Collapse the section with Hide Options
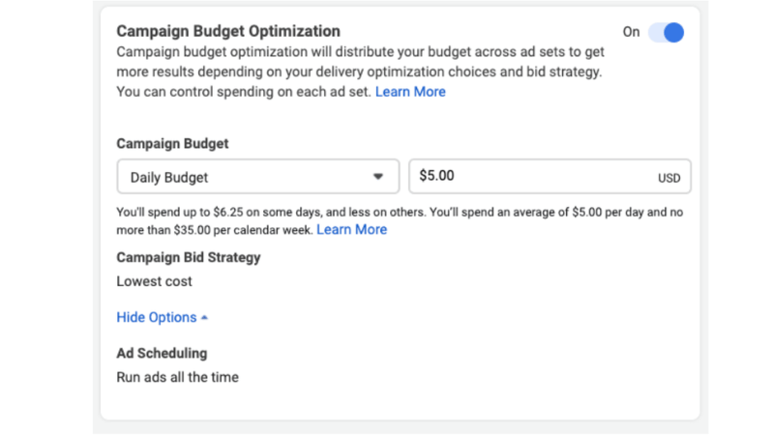This screenshot has height=435, width=774. (x=157, y=317)
